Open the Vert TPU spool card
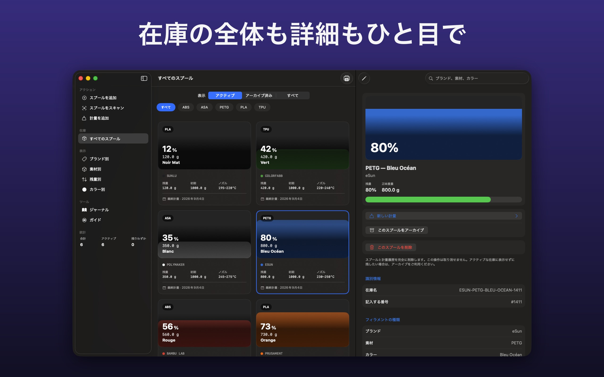Screen dimensions: 604x377 [303, 163]
